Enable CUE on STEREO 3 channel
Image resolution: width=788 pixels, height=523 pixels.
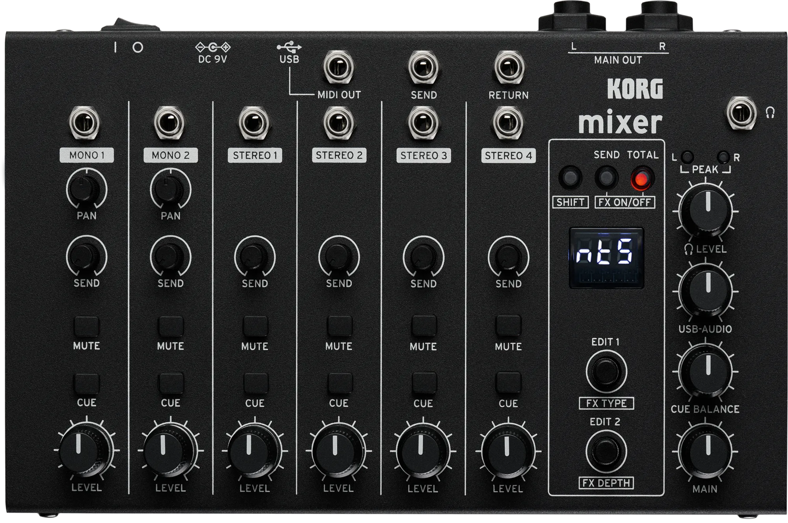coord(424,383)
